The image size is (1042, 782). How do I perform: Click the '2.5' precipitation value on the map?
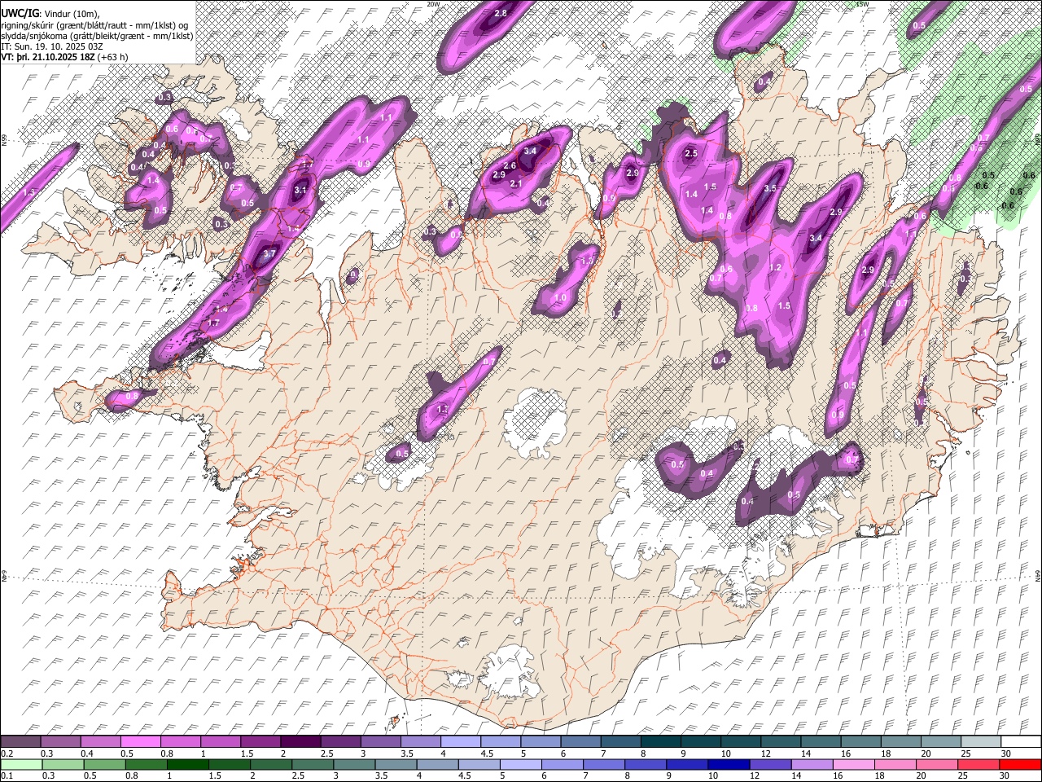pyautogui.click(x=691, y=153)
